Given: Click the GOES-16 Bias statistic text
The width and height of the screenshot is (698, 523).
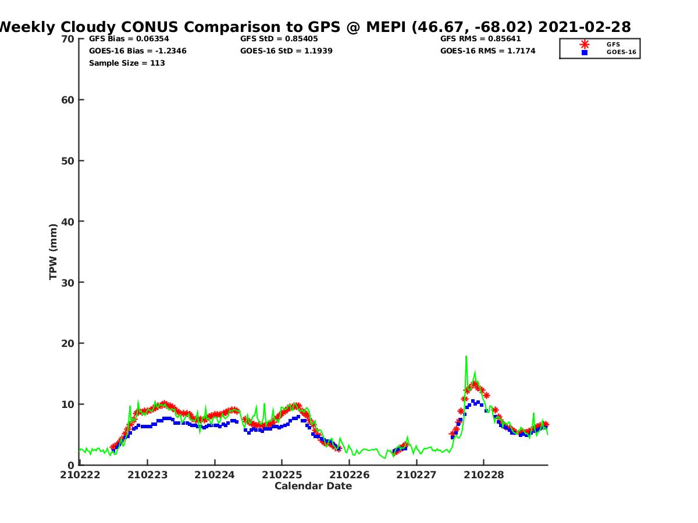Looking at the screenshot, I should click(x=138, y=51).
